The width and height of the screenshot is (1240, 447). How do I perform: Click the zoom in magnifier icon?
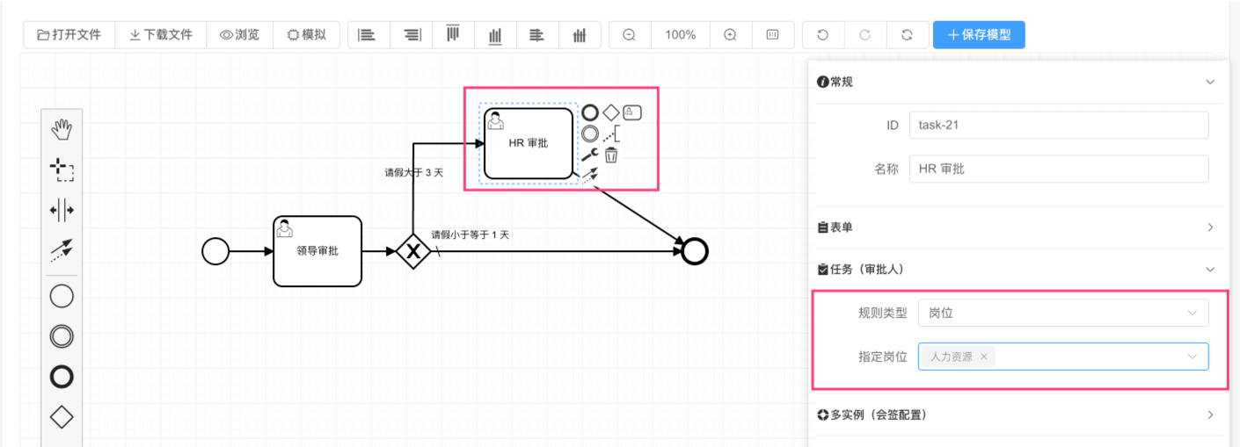[x=730, y=35]
